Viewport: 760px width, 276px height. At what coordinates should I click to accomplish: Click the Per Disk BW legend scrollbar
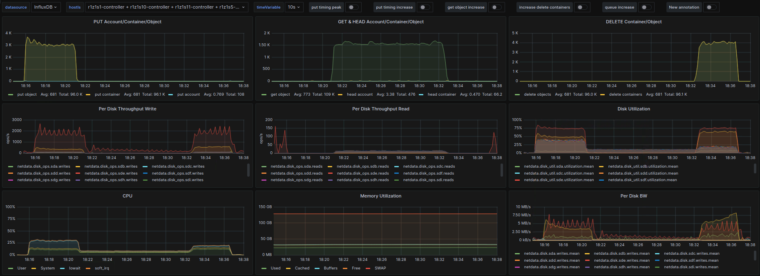[x=755, y=255]
